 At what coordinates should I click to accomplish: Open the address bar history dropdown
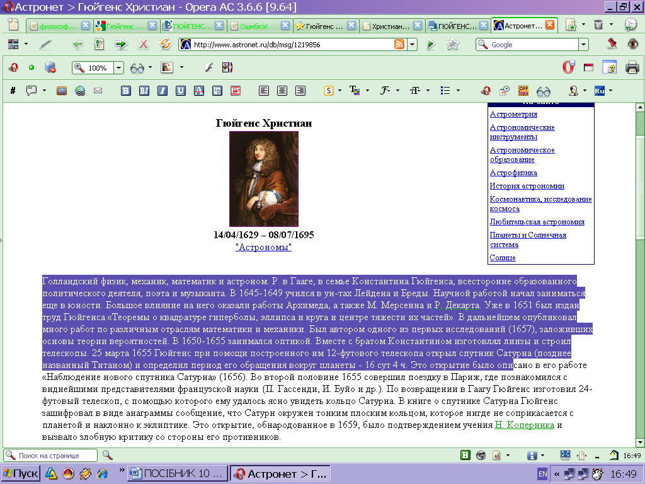[412, 44]
